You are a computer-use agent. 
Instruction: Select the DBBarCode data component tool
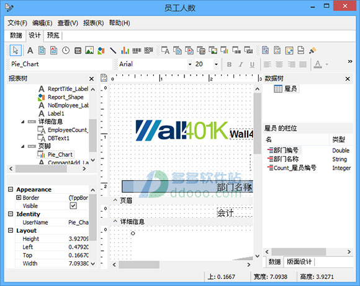tap(236, 50)
